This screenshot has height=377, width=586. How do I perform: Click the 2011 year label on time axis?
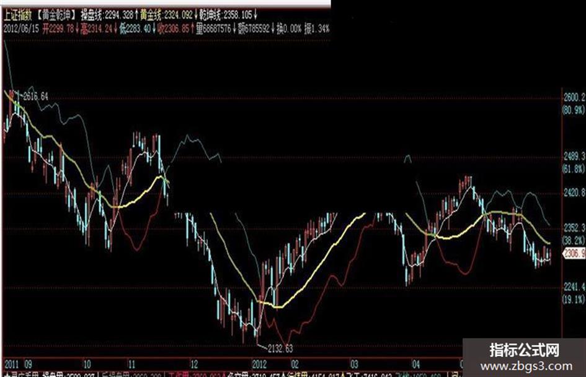[12, 364]
